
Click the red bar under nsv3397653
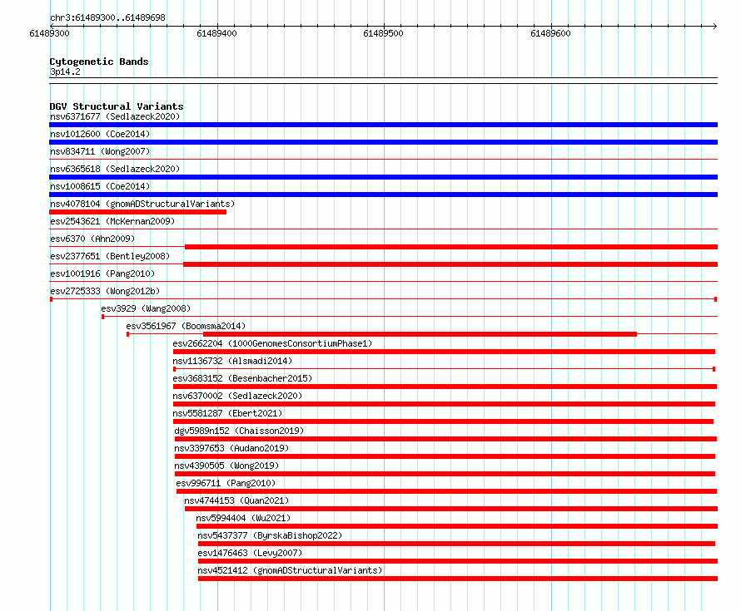coord(445,456)
